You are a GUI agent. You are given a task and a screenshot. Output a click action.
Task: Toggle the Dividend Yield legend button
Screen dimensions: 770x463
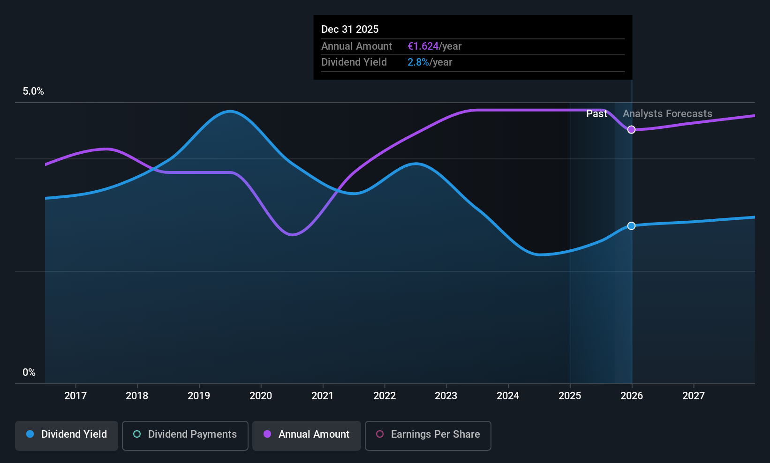[67, 435]
